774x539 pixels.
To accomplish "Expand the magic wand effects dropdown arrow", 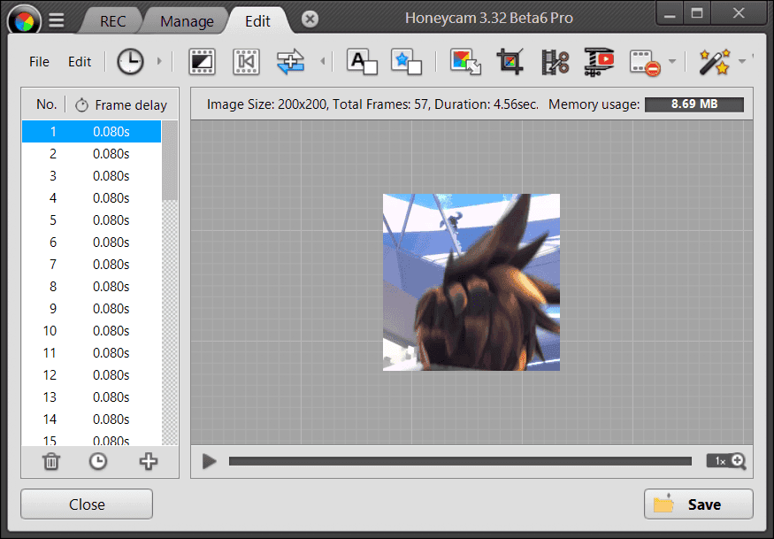I will (742, 61).
